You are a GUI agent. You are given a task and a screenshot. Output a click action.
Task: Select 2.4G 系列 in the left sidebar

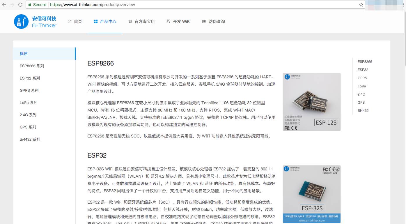click(44, 115)
